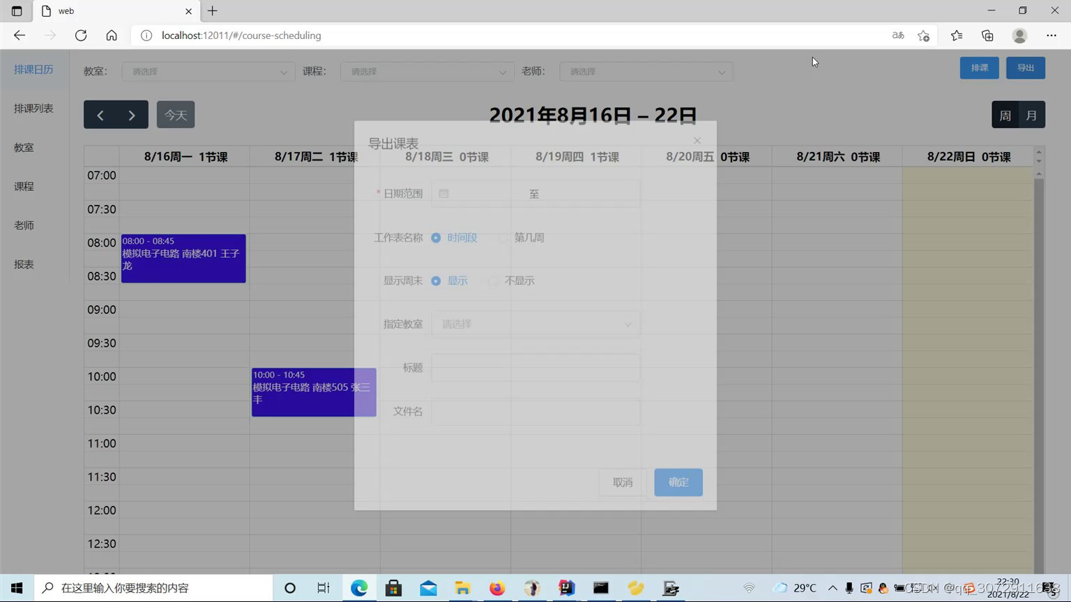The image size is (1071, 602).
Task: Open the 课程 filter dropdown
Action: [x=427, y=72]
